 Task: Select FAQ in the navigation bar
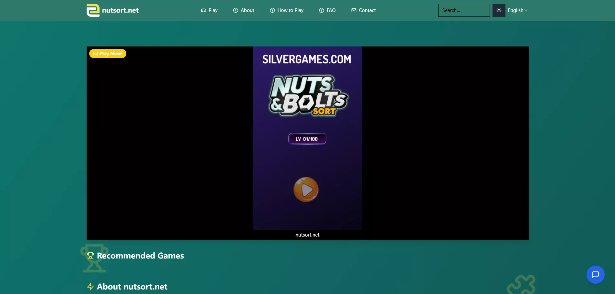click(327, 10)
